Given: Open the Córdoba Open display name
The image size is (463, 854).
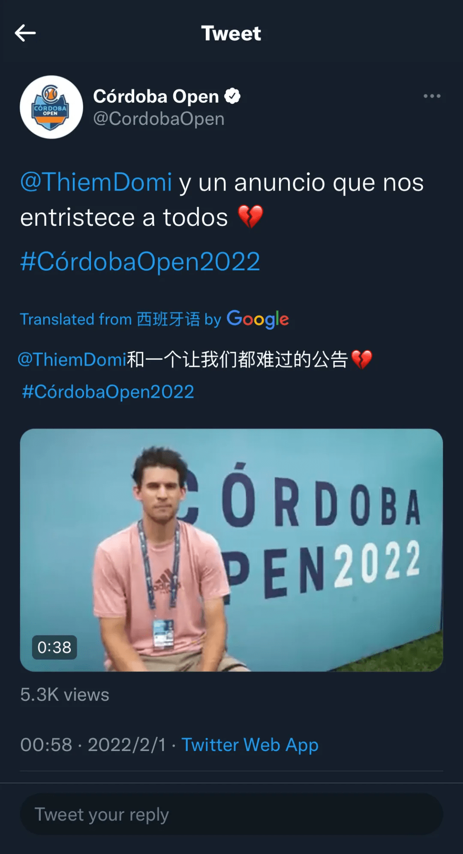Looking at the screenshot, I should [156, 97].
